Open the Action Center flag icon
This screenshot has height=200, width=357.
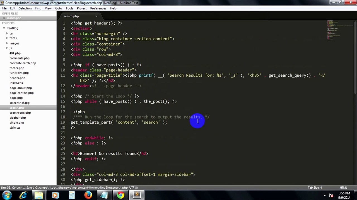point(331,195)
